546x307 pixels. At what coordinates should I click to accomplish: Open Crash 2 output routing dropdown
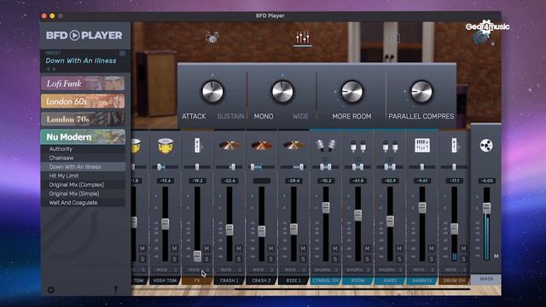point(262,269)
